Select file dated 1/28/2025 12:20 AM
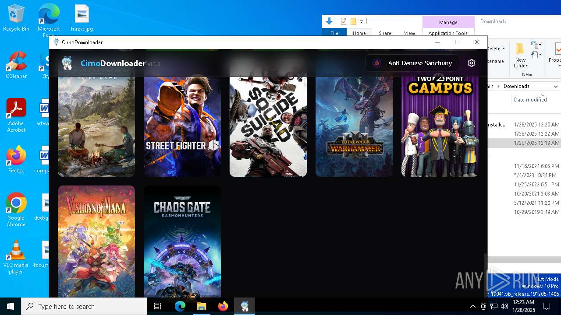Image resolution: width=561 pixels, height=315 pixels. point(524,125)
